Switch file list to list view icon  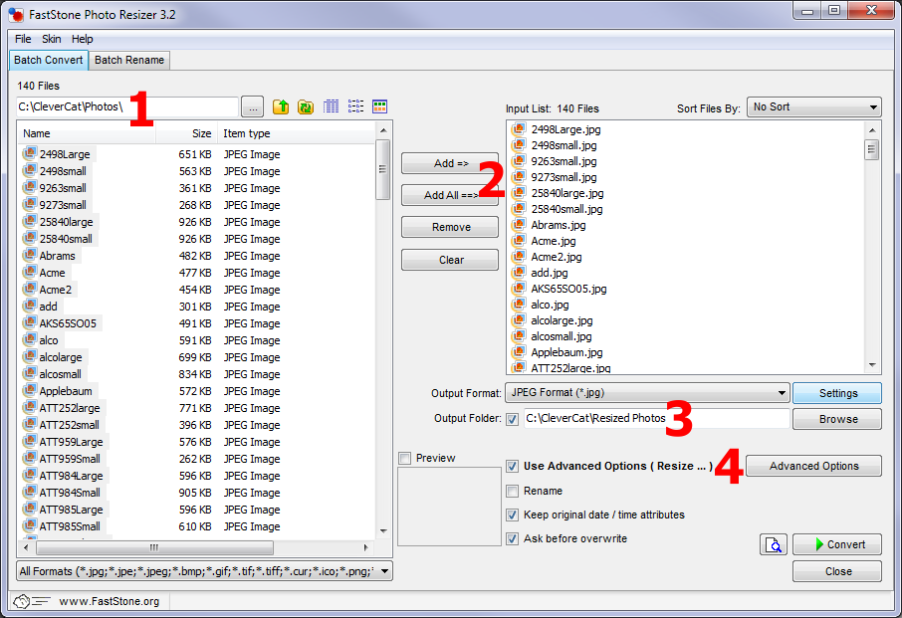tap(355, 106)
